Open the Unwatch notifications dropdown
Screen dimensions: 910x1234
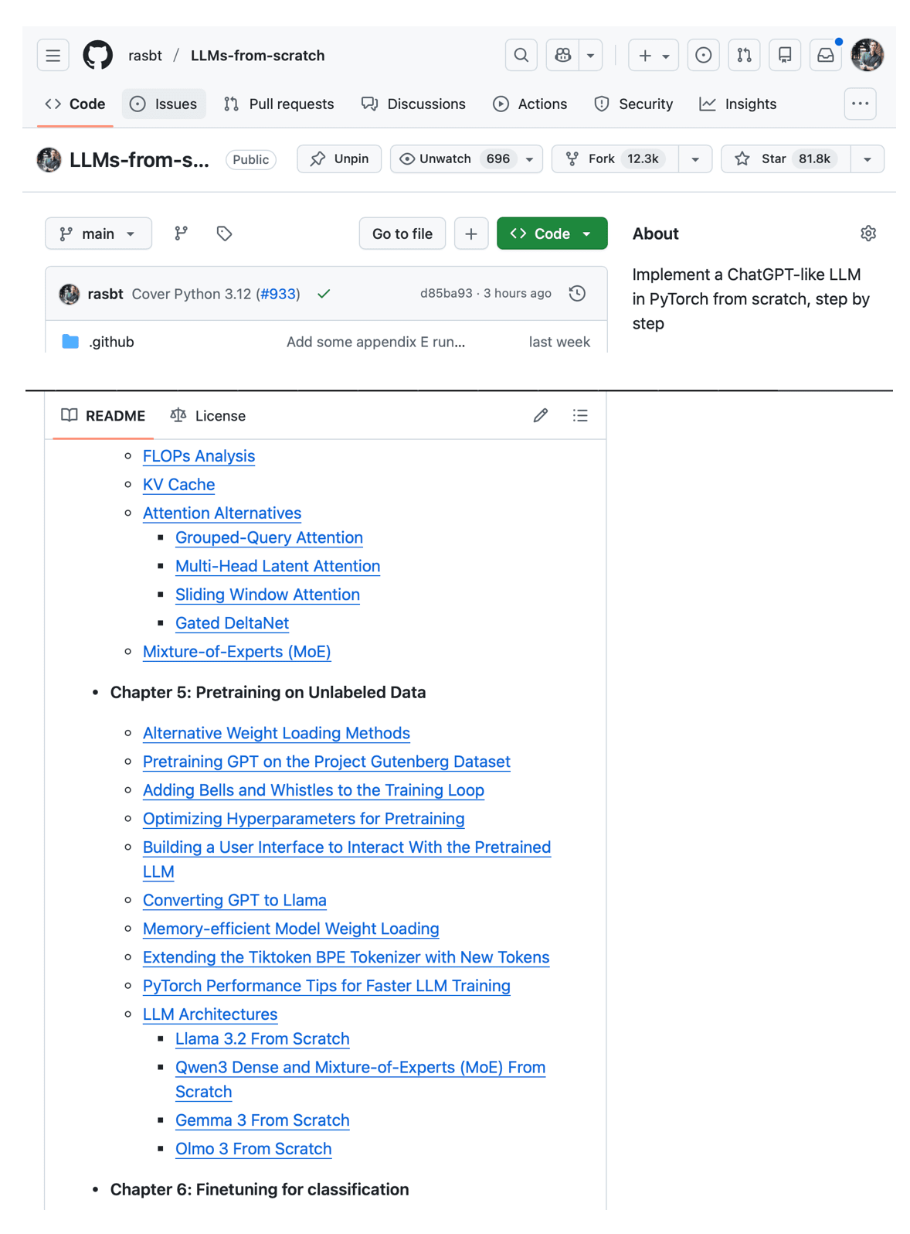(x=467, y=159)
